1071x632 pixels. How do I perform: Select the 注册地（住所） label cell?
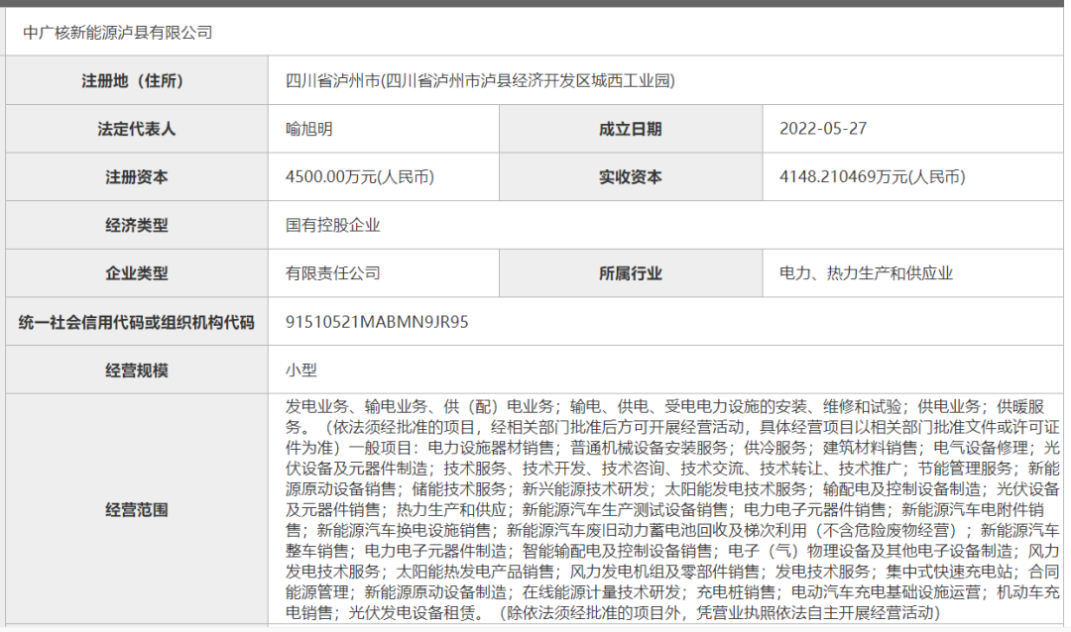137,81
